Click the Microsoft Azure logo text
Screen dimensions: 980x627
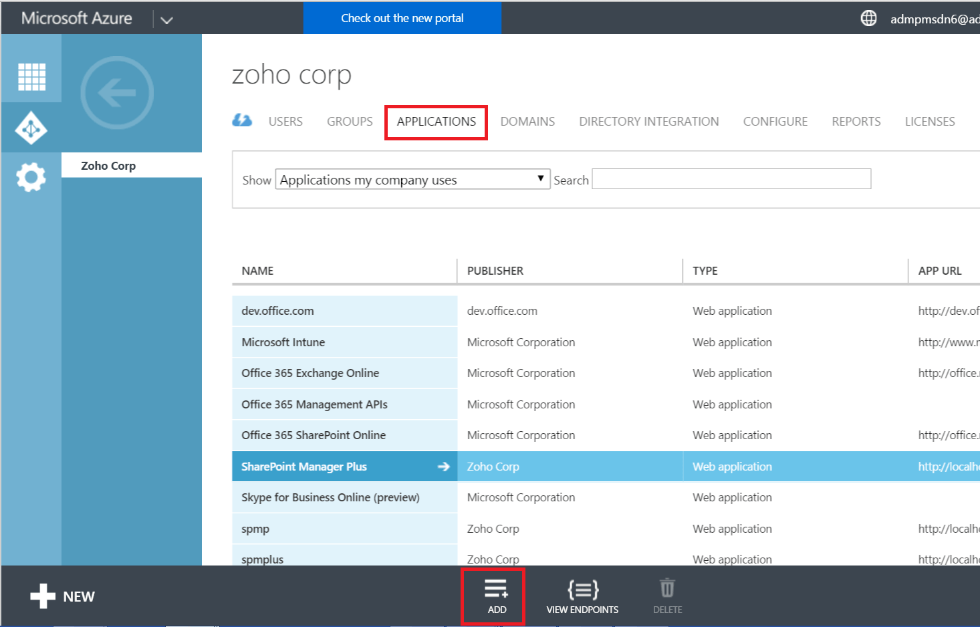click(77, 18)
